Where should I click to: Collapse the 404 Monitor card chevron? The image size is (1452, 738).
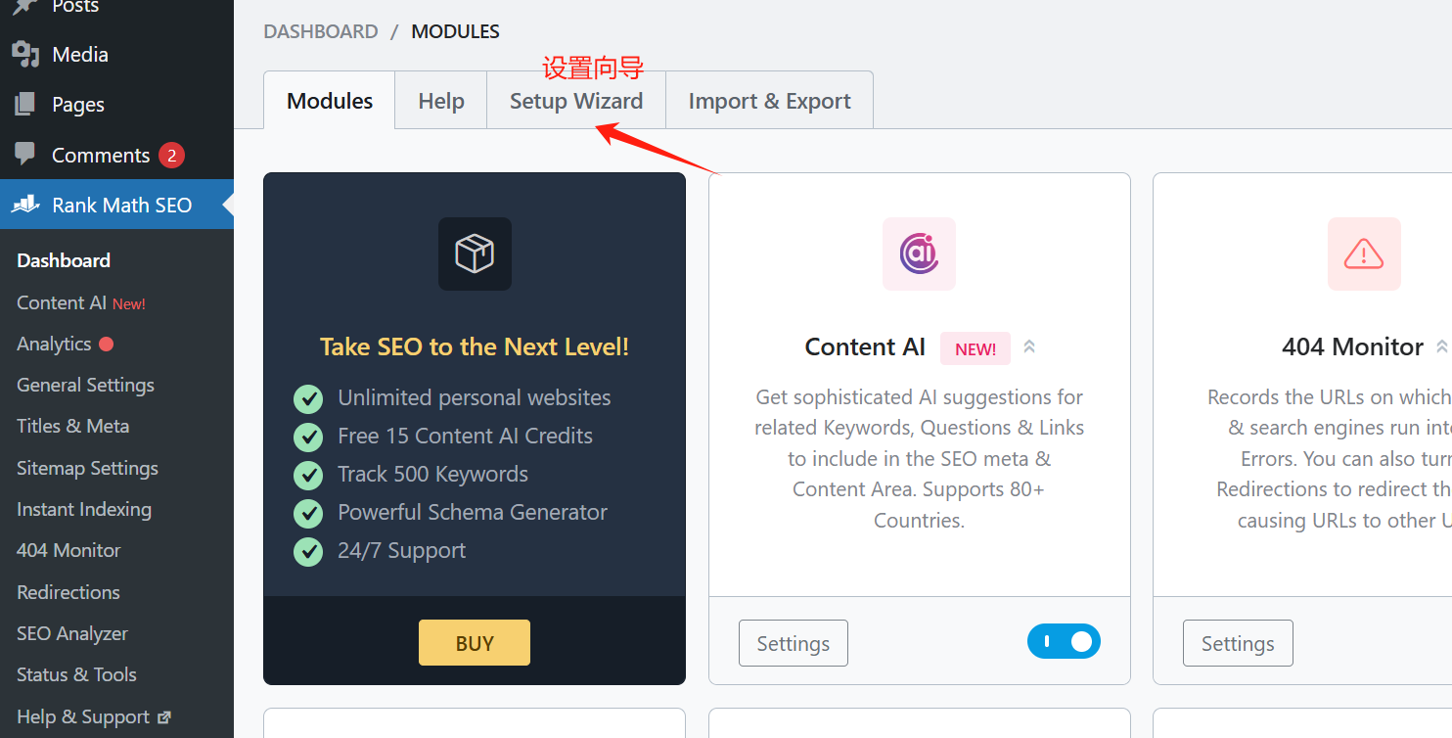(1444, 346)
